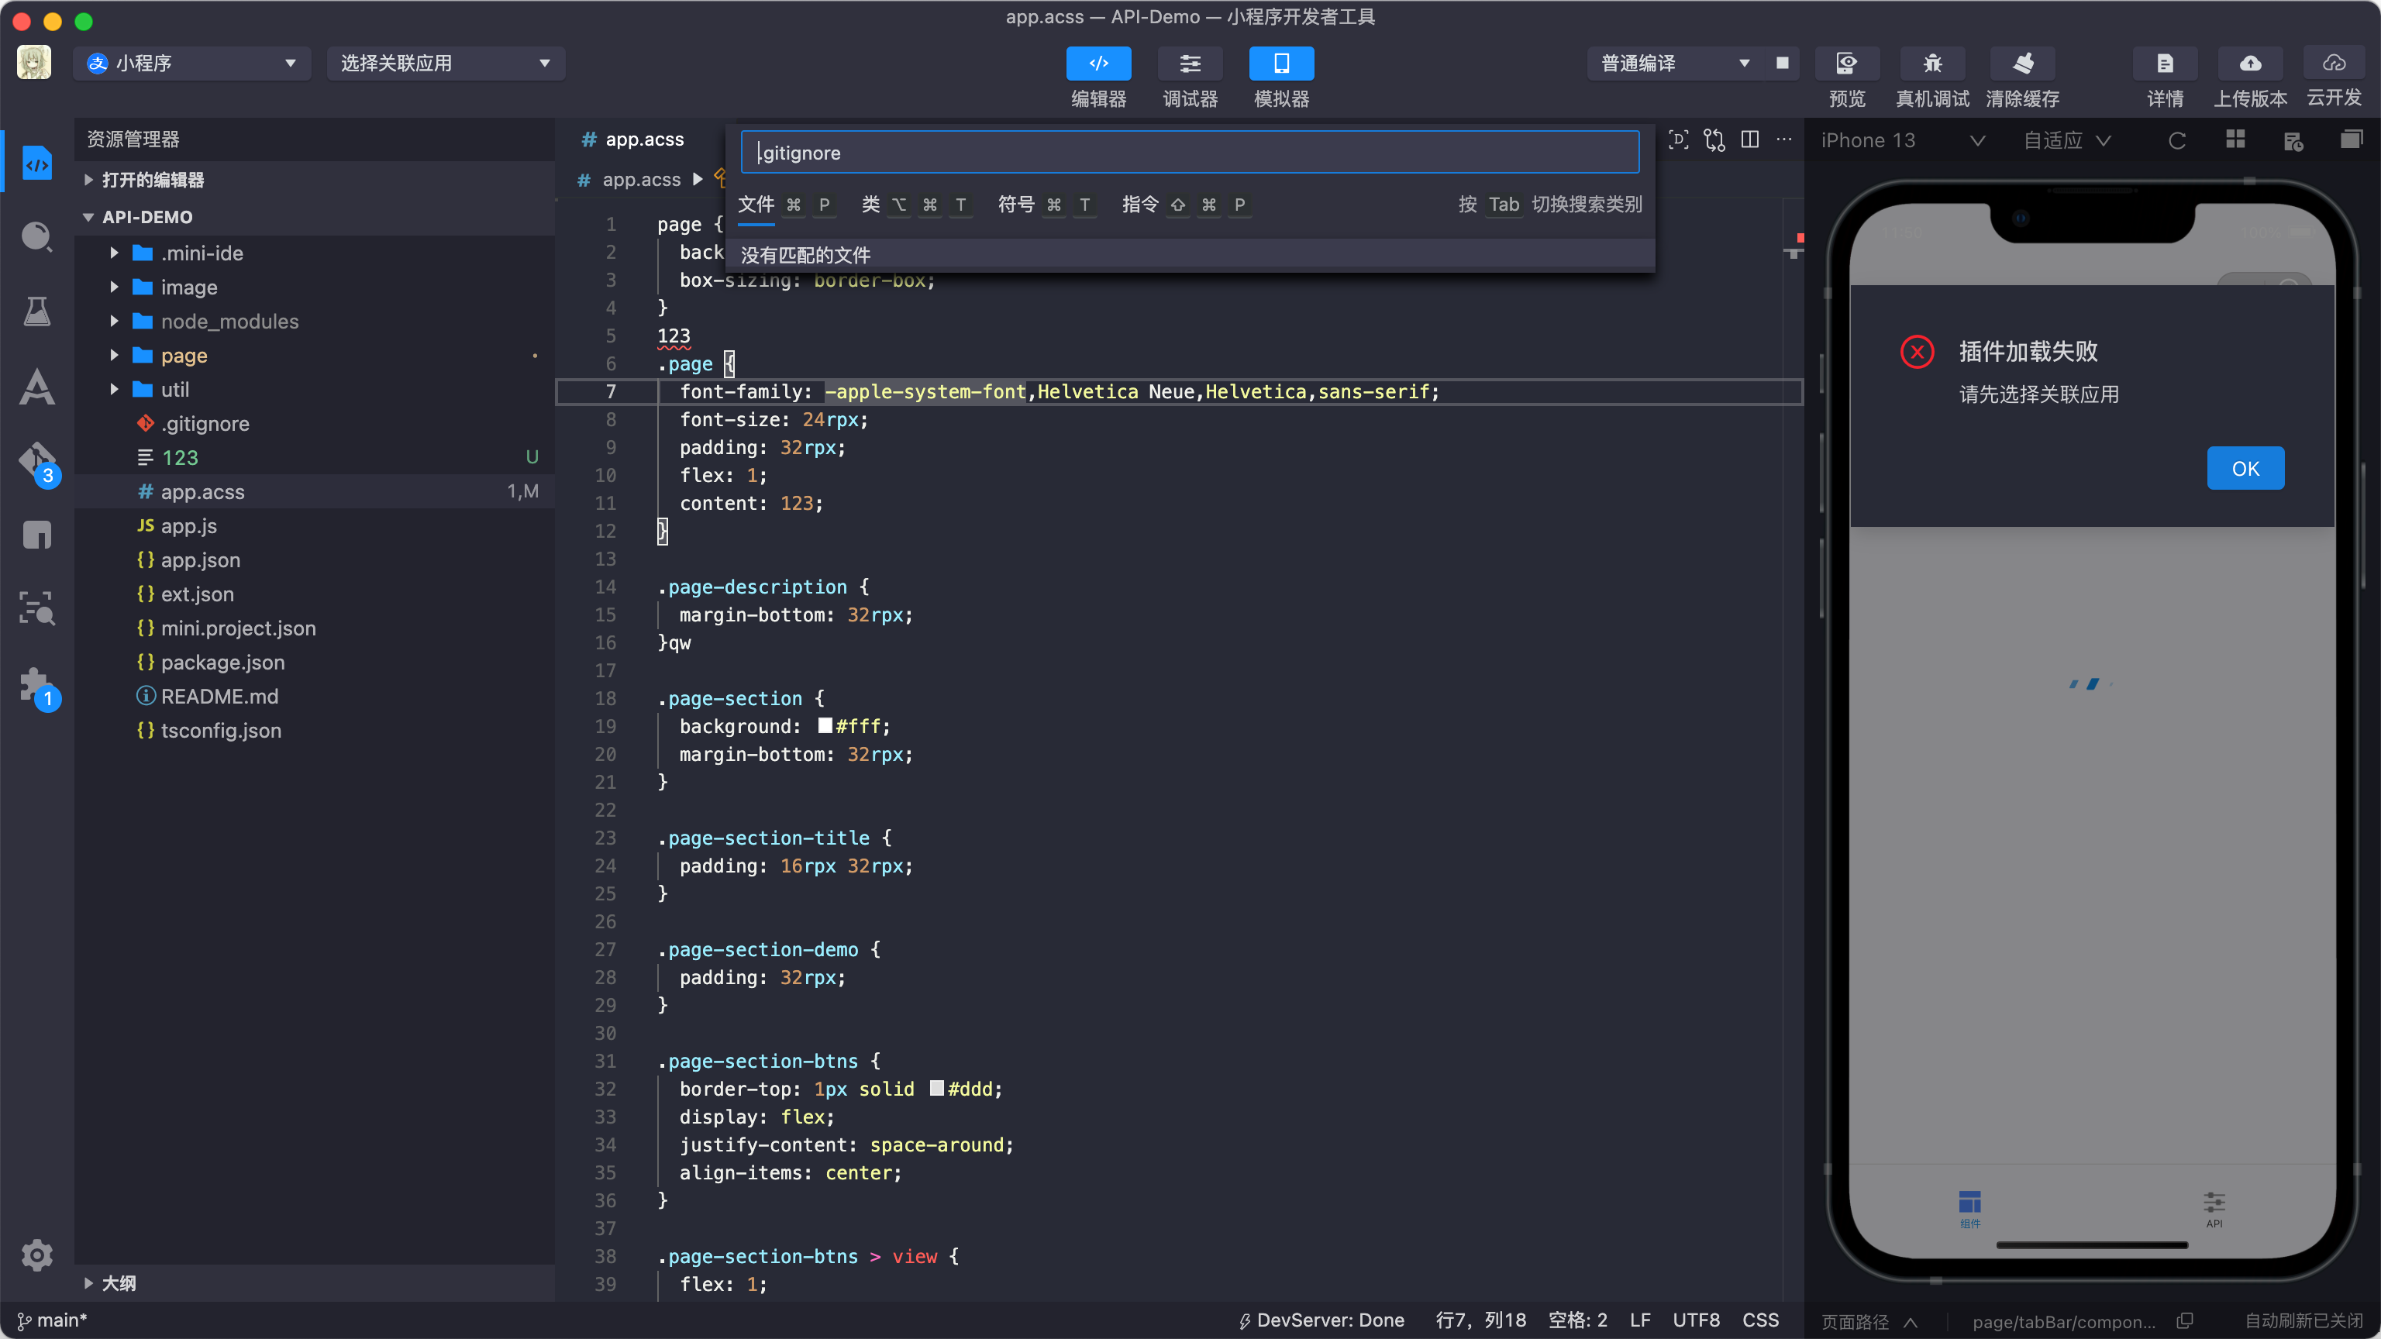This screenshot has height=1339, width=2381.
Task: Click the simulator refresh icon
Action: tap(2176, 140)
